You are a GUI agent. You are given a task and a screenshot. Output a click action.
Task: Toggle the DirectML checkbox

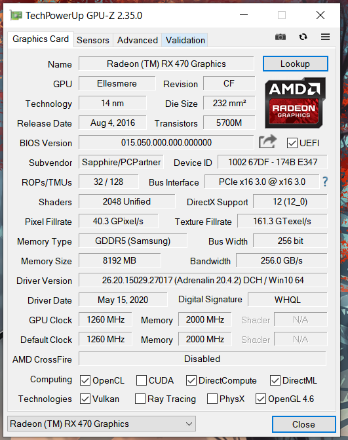pos(275,380)
